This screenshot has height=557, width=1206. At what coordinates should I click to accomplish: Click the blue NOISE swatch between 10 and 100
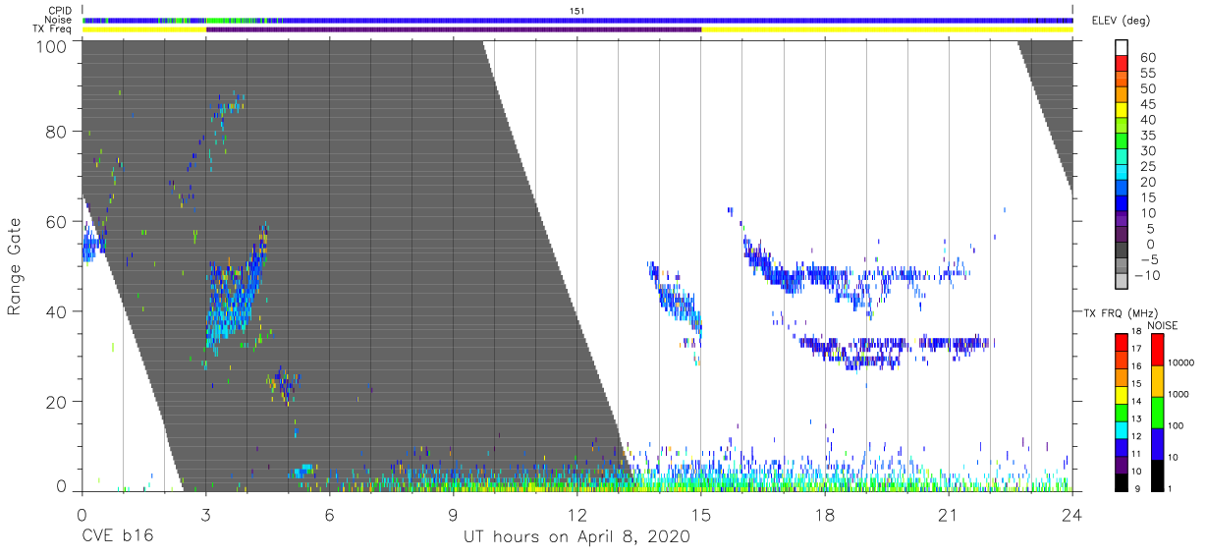tap(1158, 443)
